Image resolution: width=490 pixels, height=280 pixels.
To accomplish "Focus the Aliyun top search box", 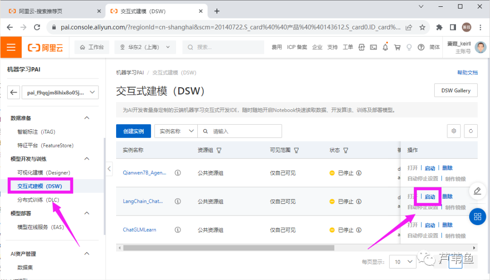I will (x=223, y=47).
